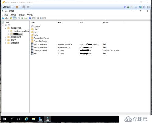
Task: Click the blue double-chevron in VMRC device bar
Action: tap(125, 7)
